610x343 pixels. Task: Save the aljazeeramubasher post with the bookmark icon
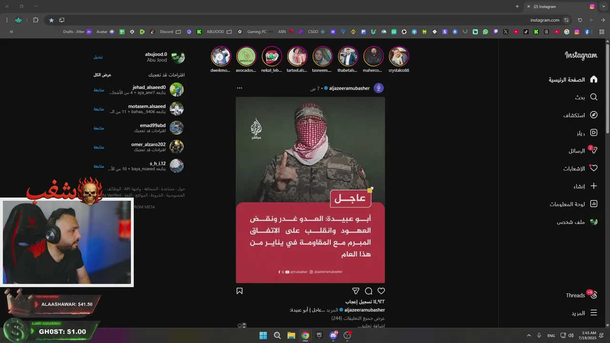tap(240, 291)
